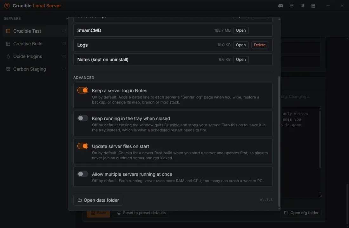Select the Creative Build server
The height and width of the screenshot is (228, 349).
[x=35, y=44]
